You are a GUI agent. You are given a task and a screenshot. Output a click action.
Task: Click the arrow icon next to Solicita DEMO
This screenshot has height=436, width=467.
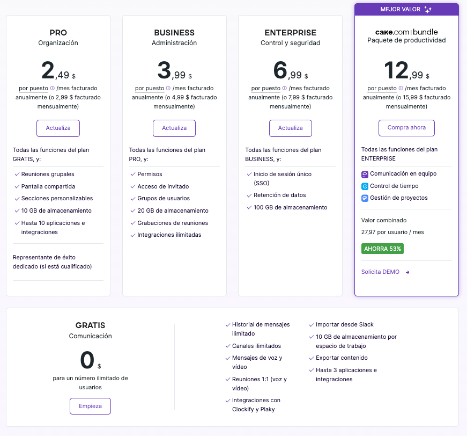pyautogui.click(x=407, y=272)
